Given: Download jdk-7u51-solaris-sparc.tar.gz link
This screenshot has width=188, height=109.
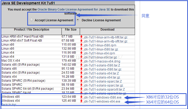Looking at the screenshot, I should click(x=103, y=85).
